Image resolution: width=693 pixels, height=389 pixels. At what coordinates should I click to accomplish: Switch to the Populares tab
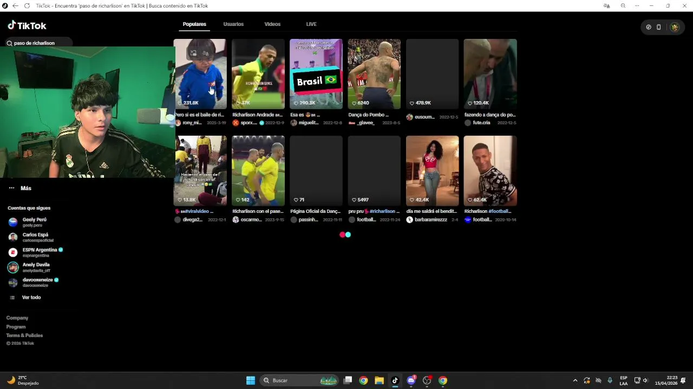[x=194, y=24]
